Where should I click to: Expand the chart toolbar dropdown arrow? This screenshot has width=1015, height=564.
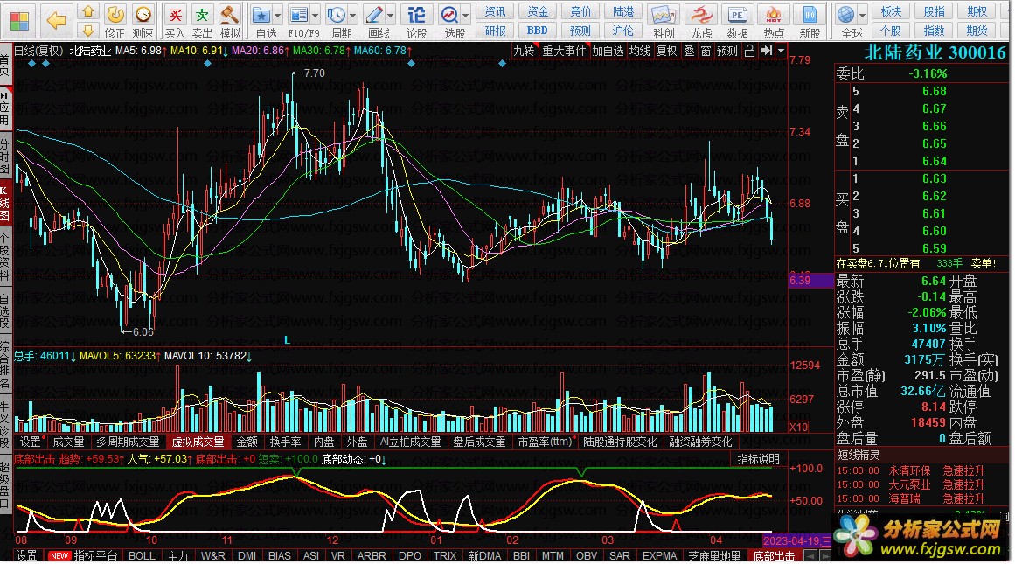782,51
